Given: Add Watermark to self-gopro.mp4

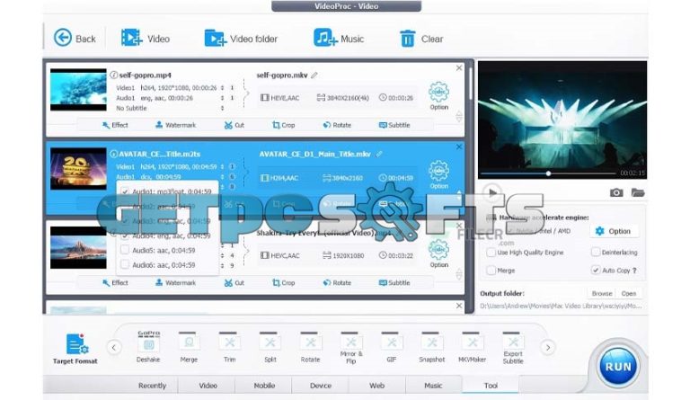Looking at the screenshot, I should pyautogui.click(x=175, y=125).
